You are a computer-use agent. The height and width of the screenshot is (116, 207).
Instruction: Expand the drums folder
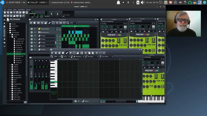(8, 30)
